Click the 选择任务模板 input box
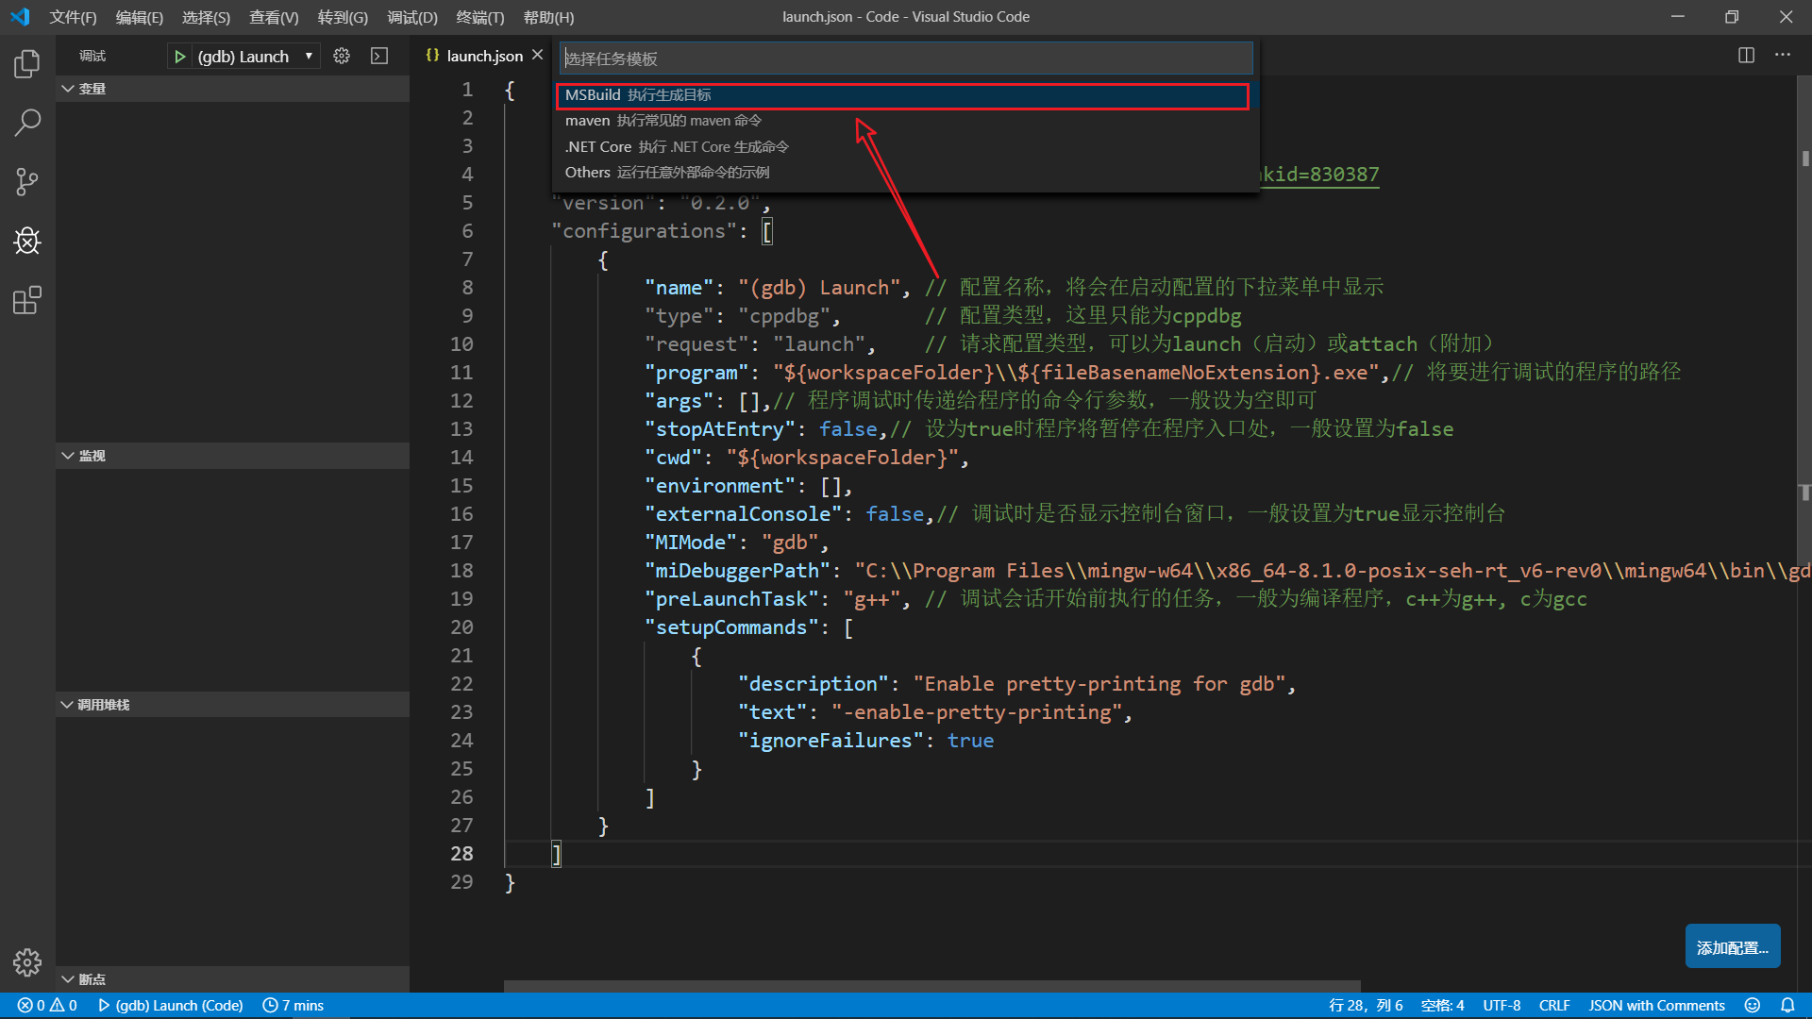The width and height of the screenshot is (1812, 1019). (x=906, y=58)
